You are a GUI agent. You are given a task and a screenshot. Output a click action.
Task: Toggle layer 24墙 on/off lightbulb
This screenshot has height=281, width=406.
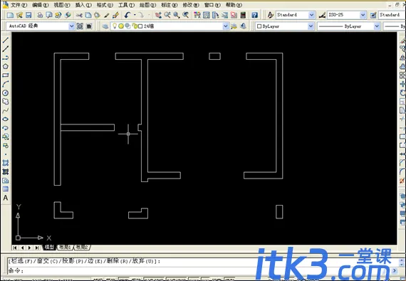pyautogui.click(x=115, y=26)
